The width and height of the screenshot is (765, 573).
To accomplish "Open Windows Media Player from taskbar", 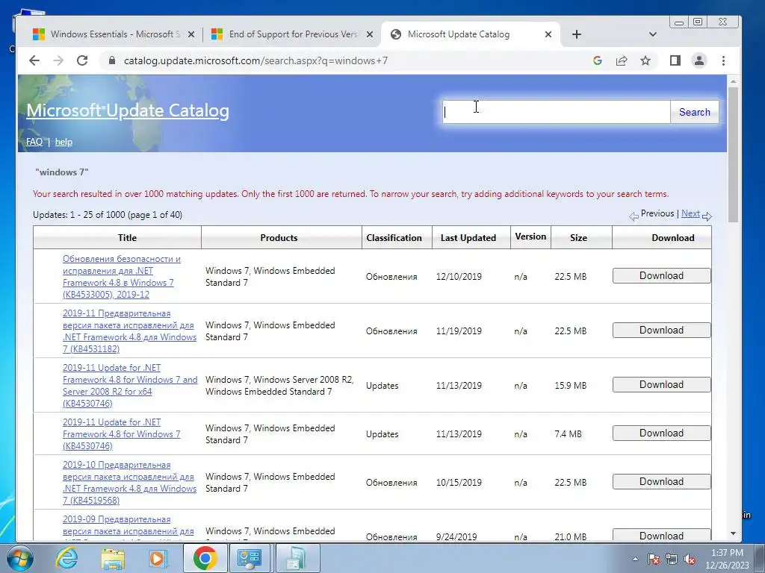I will click(x=158, y=558).
